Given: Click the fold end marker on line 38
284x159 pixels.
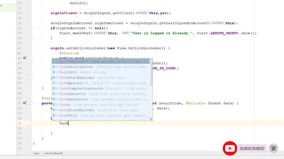Looking at the screenshot, I should point(31,38).
